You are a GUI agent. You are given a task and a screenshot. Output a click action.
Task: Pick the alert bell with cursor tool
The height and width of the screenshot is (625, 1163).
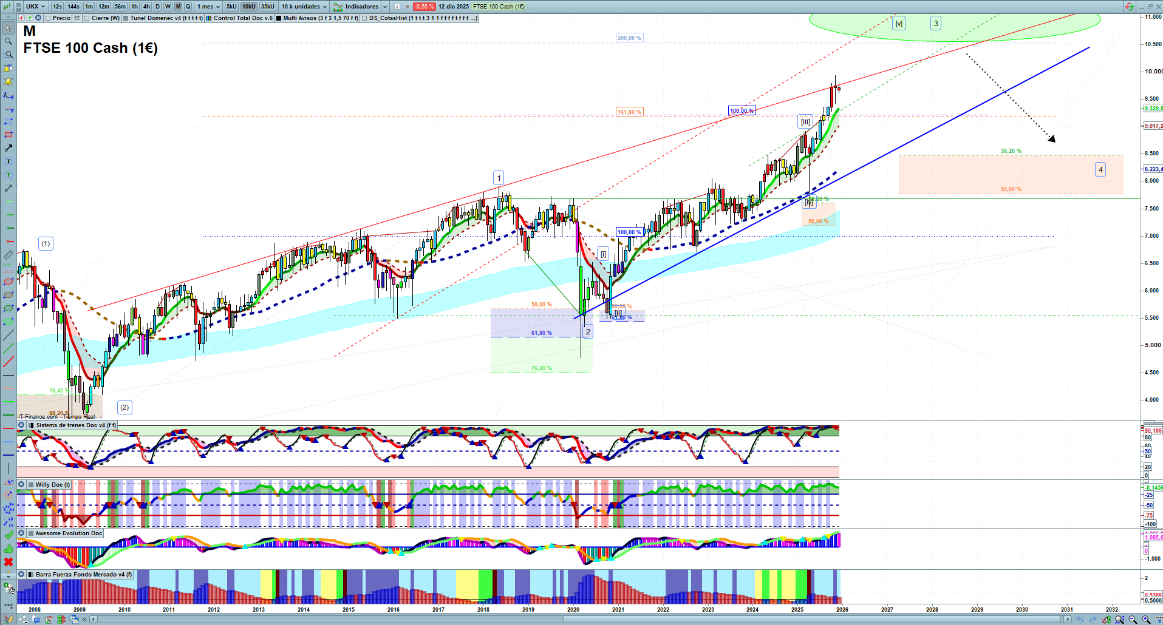(9, 68)
